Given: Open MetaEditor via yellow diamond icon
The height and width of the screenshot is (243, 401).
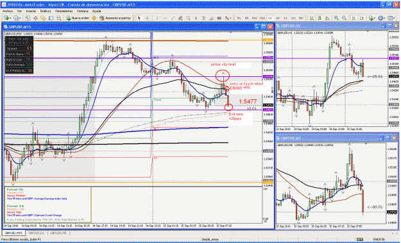Looking at the screenshot, I should (94, 18).
